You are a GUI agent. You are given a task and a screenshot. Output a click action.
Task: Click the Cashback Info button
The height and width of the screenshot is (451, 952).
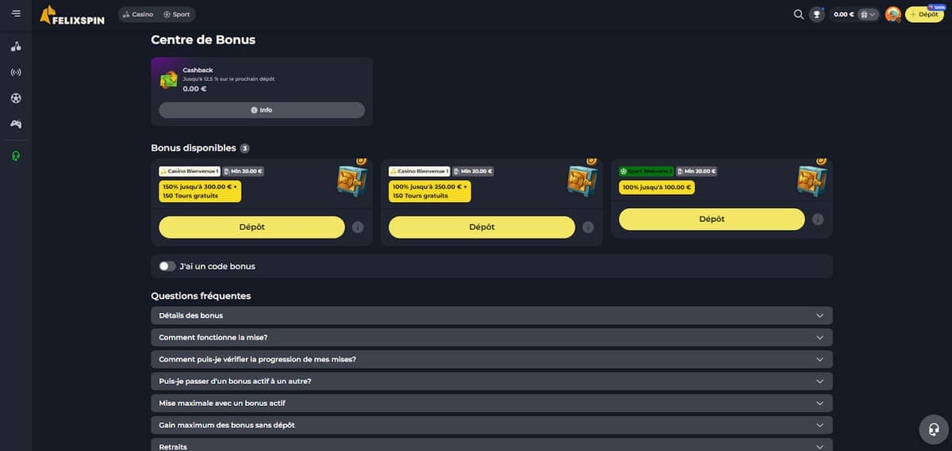click(x=262, y=110)
